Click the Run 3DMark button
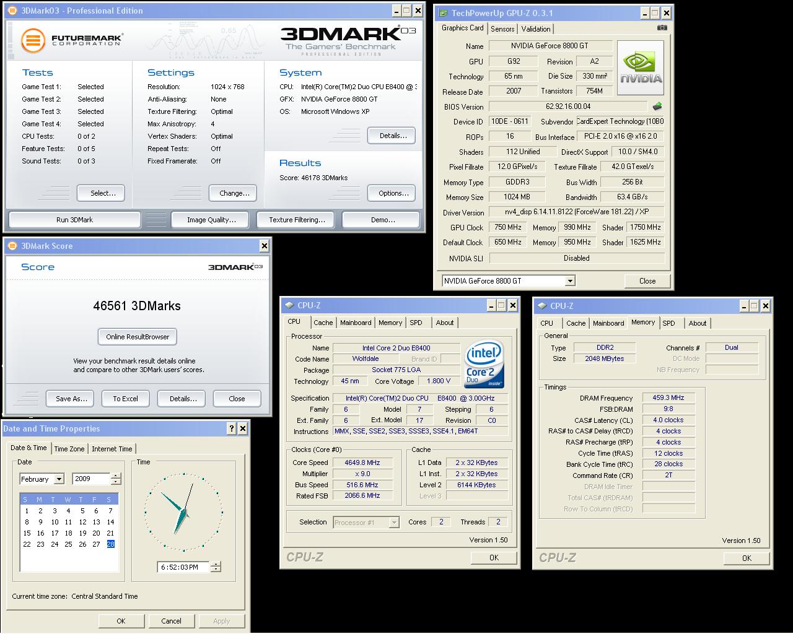This screenshot has height=634, width=793. [x=74, y=220]
